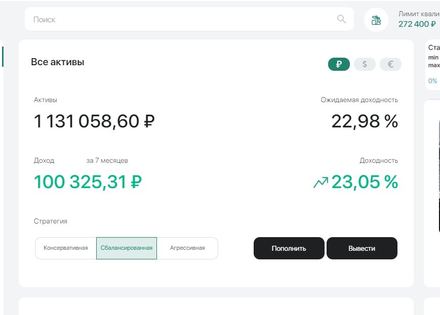Select the Консервативная strategy
This screenshot has height=315, width=440.
[66, 248]
